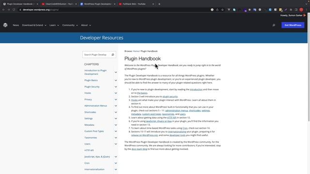Click the page vertical scrollbar

coord(309,67)
